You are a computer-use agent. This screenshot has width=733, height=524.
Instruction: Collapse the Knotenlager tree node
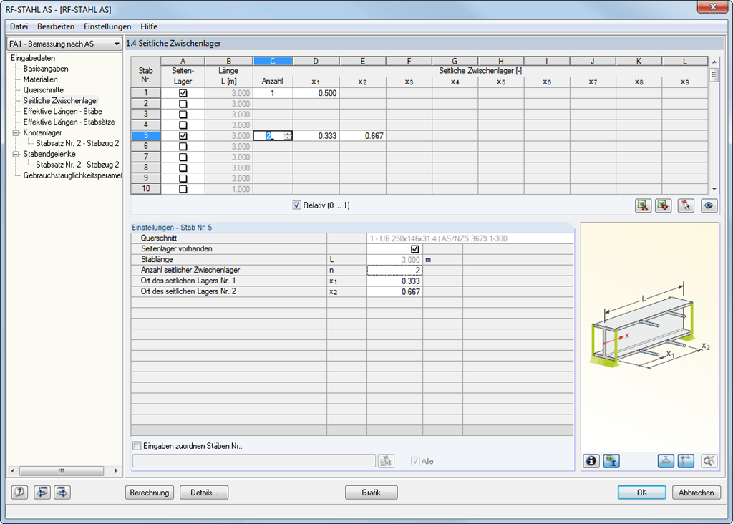[16, 132]
